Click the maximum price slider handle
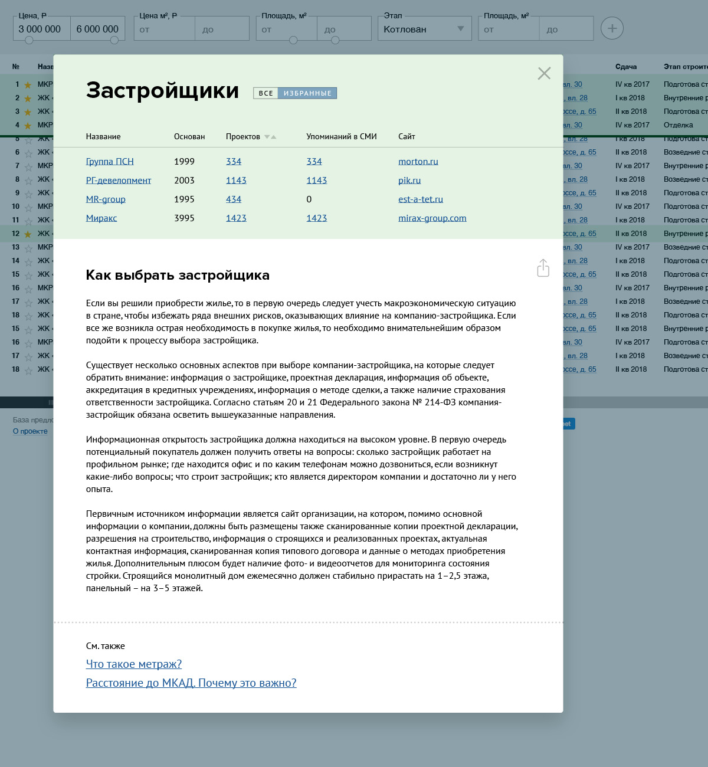 point(114,40)
